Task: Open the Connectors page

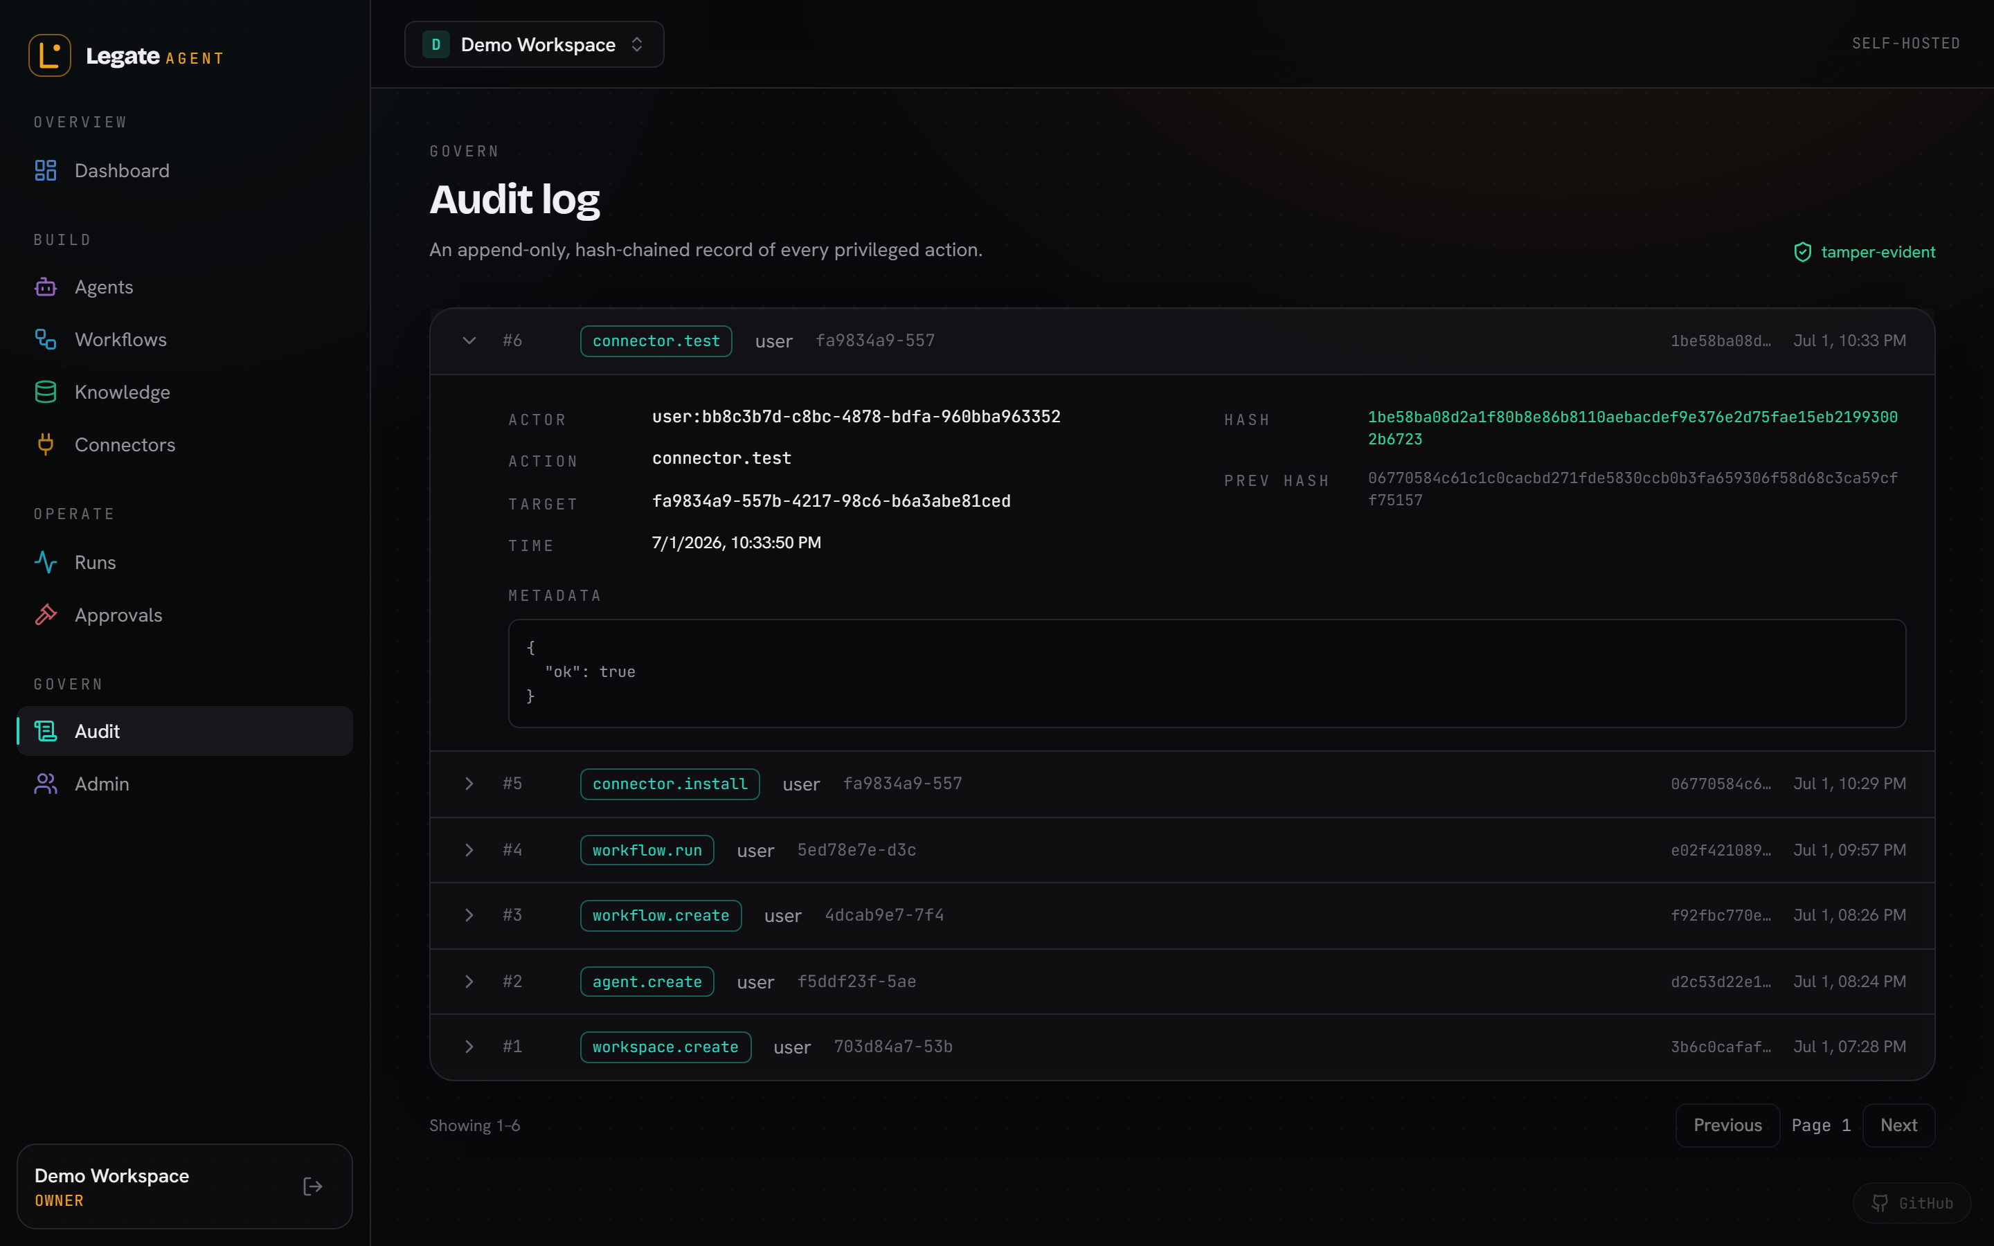Action: point(185,444)
